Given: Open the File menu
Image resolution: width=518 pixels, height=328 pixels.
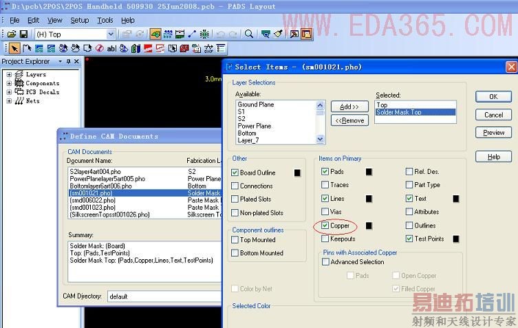Looking at the screenshot, I should tap(14, 21).
